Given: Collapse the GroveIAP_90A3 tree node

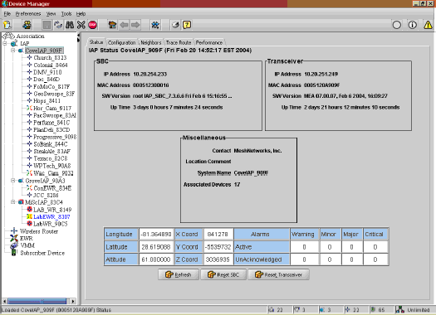Looking at the screenshot, I should pyautogui.click(x=12, y=181).
